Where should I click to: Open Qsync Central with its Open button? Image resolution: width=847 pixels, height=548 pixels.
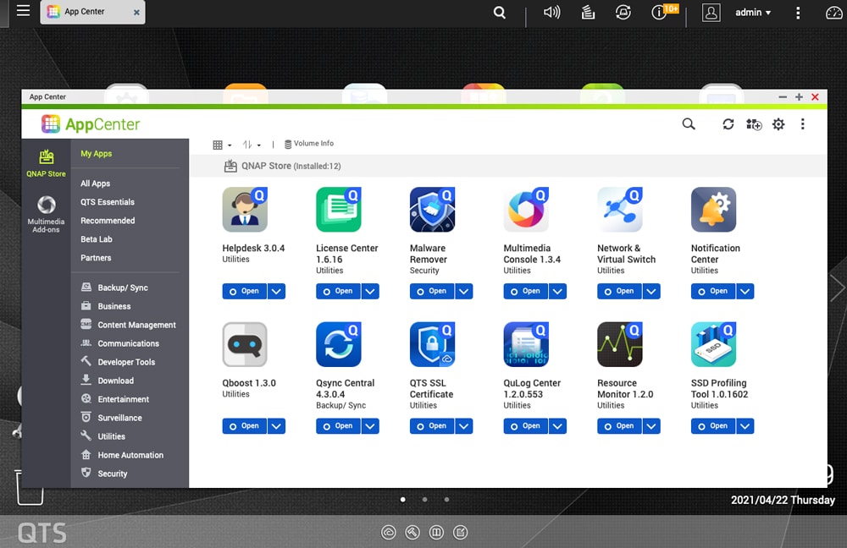point(338,426)
